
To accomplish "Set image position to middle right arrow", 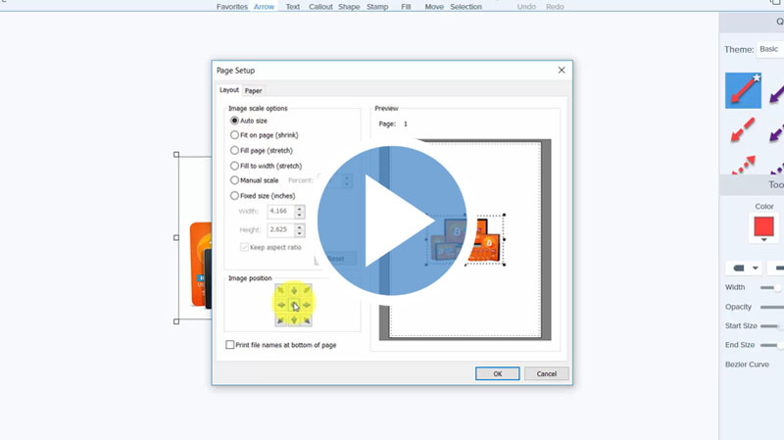I will tap(306, 306).
